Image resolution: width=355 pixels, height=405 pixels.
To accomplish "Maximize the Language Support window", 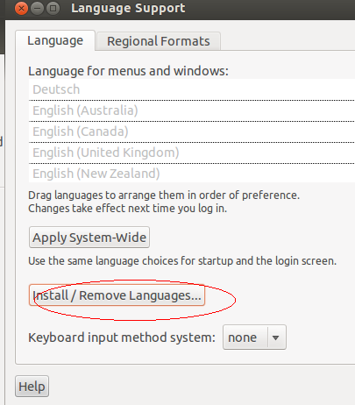I will point(53,8).
